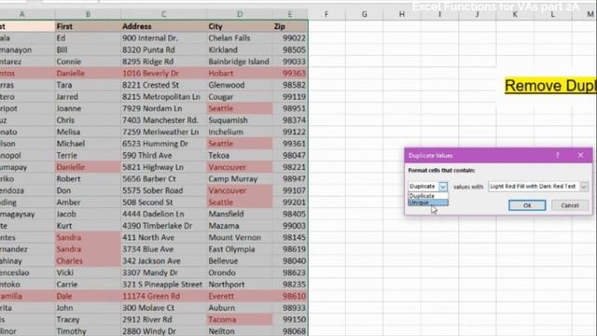Select the highlighted Everett cell

[240, 296]
